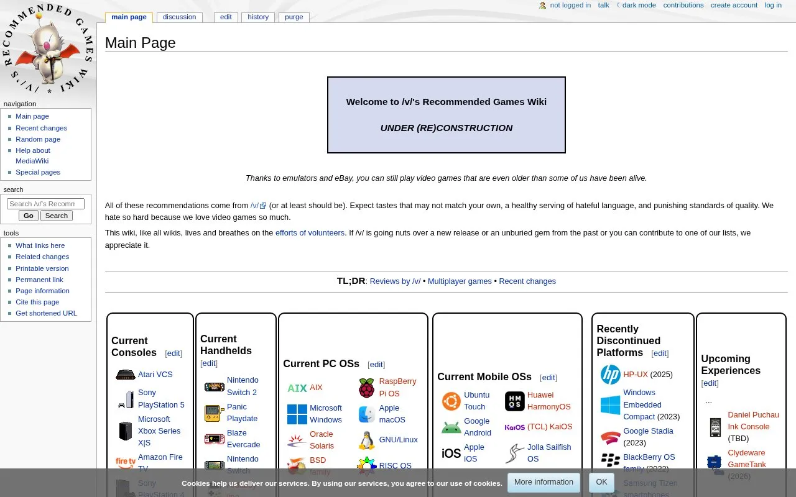The image size is (796, 497).
Task: Open the Jolla Sailfish OS icon
Action: point(515,454)
